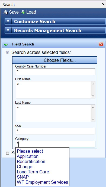Remove Field Search using red X icon
This screenshot has width=106, height=187.
coord(101,44)
